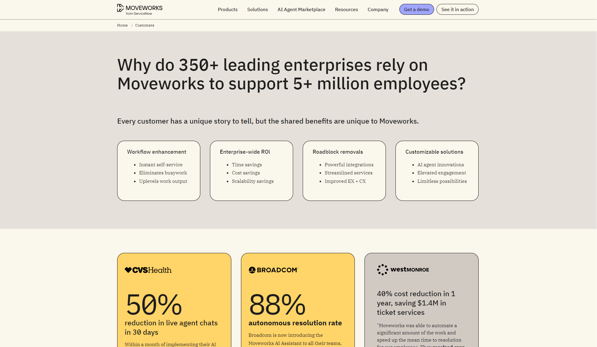This screenshot has height=347, width=597.
Task: Click the Customers breadcrumb
Action: pyautogui.click(x=145, y=25)
